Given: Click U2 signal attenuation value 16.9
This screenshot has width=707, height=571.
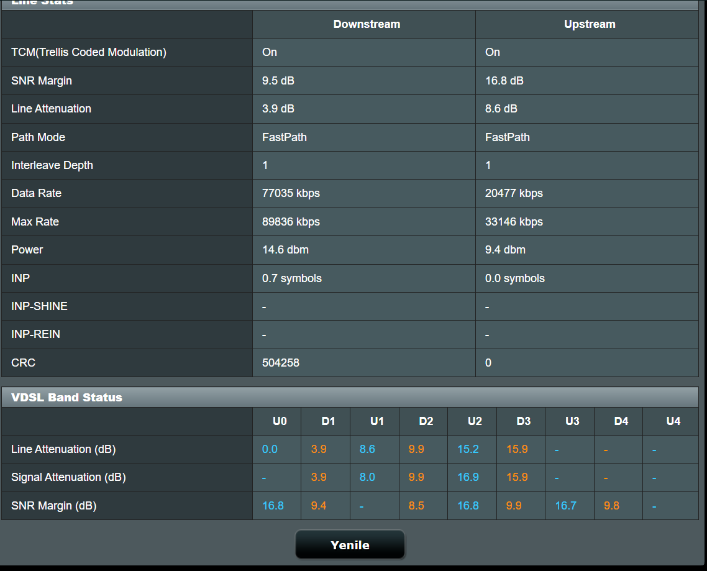Looking at the screenshot, I should 468,477.
